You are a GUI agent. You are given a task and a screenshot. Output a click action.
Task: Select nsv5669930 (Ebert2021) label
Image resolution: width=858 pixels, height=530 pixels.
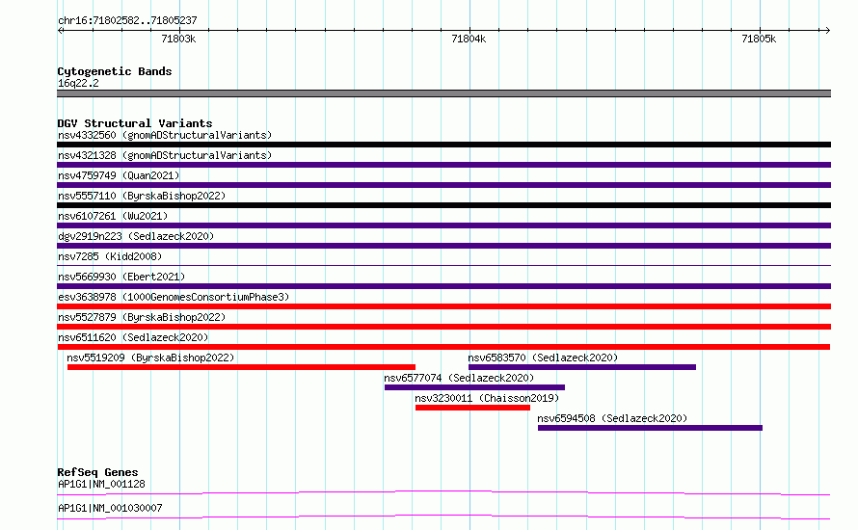(121, 277)
